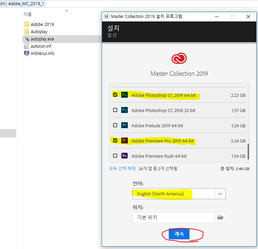Click the 1.57 GB size value
The width and height of the screenshot is (258, 249).
[238, 110]
